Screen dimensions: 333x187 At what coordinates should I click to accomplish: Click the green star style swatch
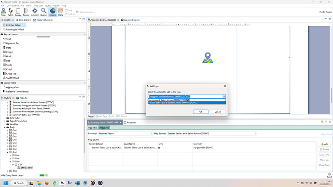coord(159,148)
